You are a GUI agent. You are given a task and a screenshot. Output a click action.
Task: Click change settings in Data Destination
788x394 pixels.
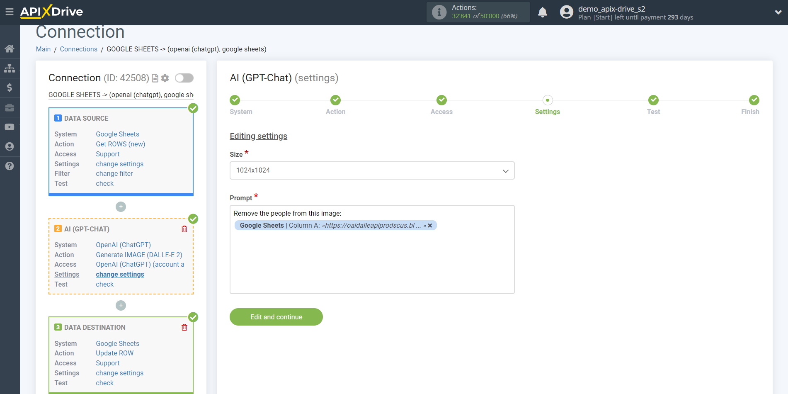(119, 373)
